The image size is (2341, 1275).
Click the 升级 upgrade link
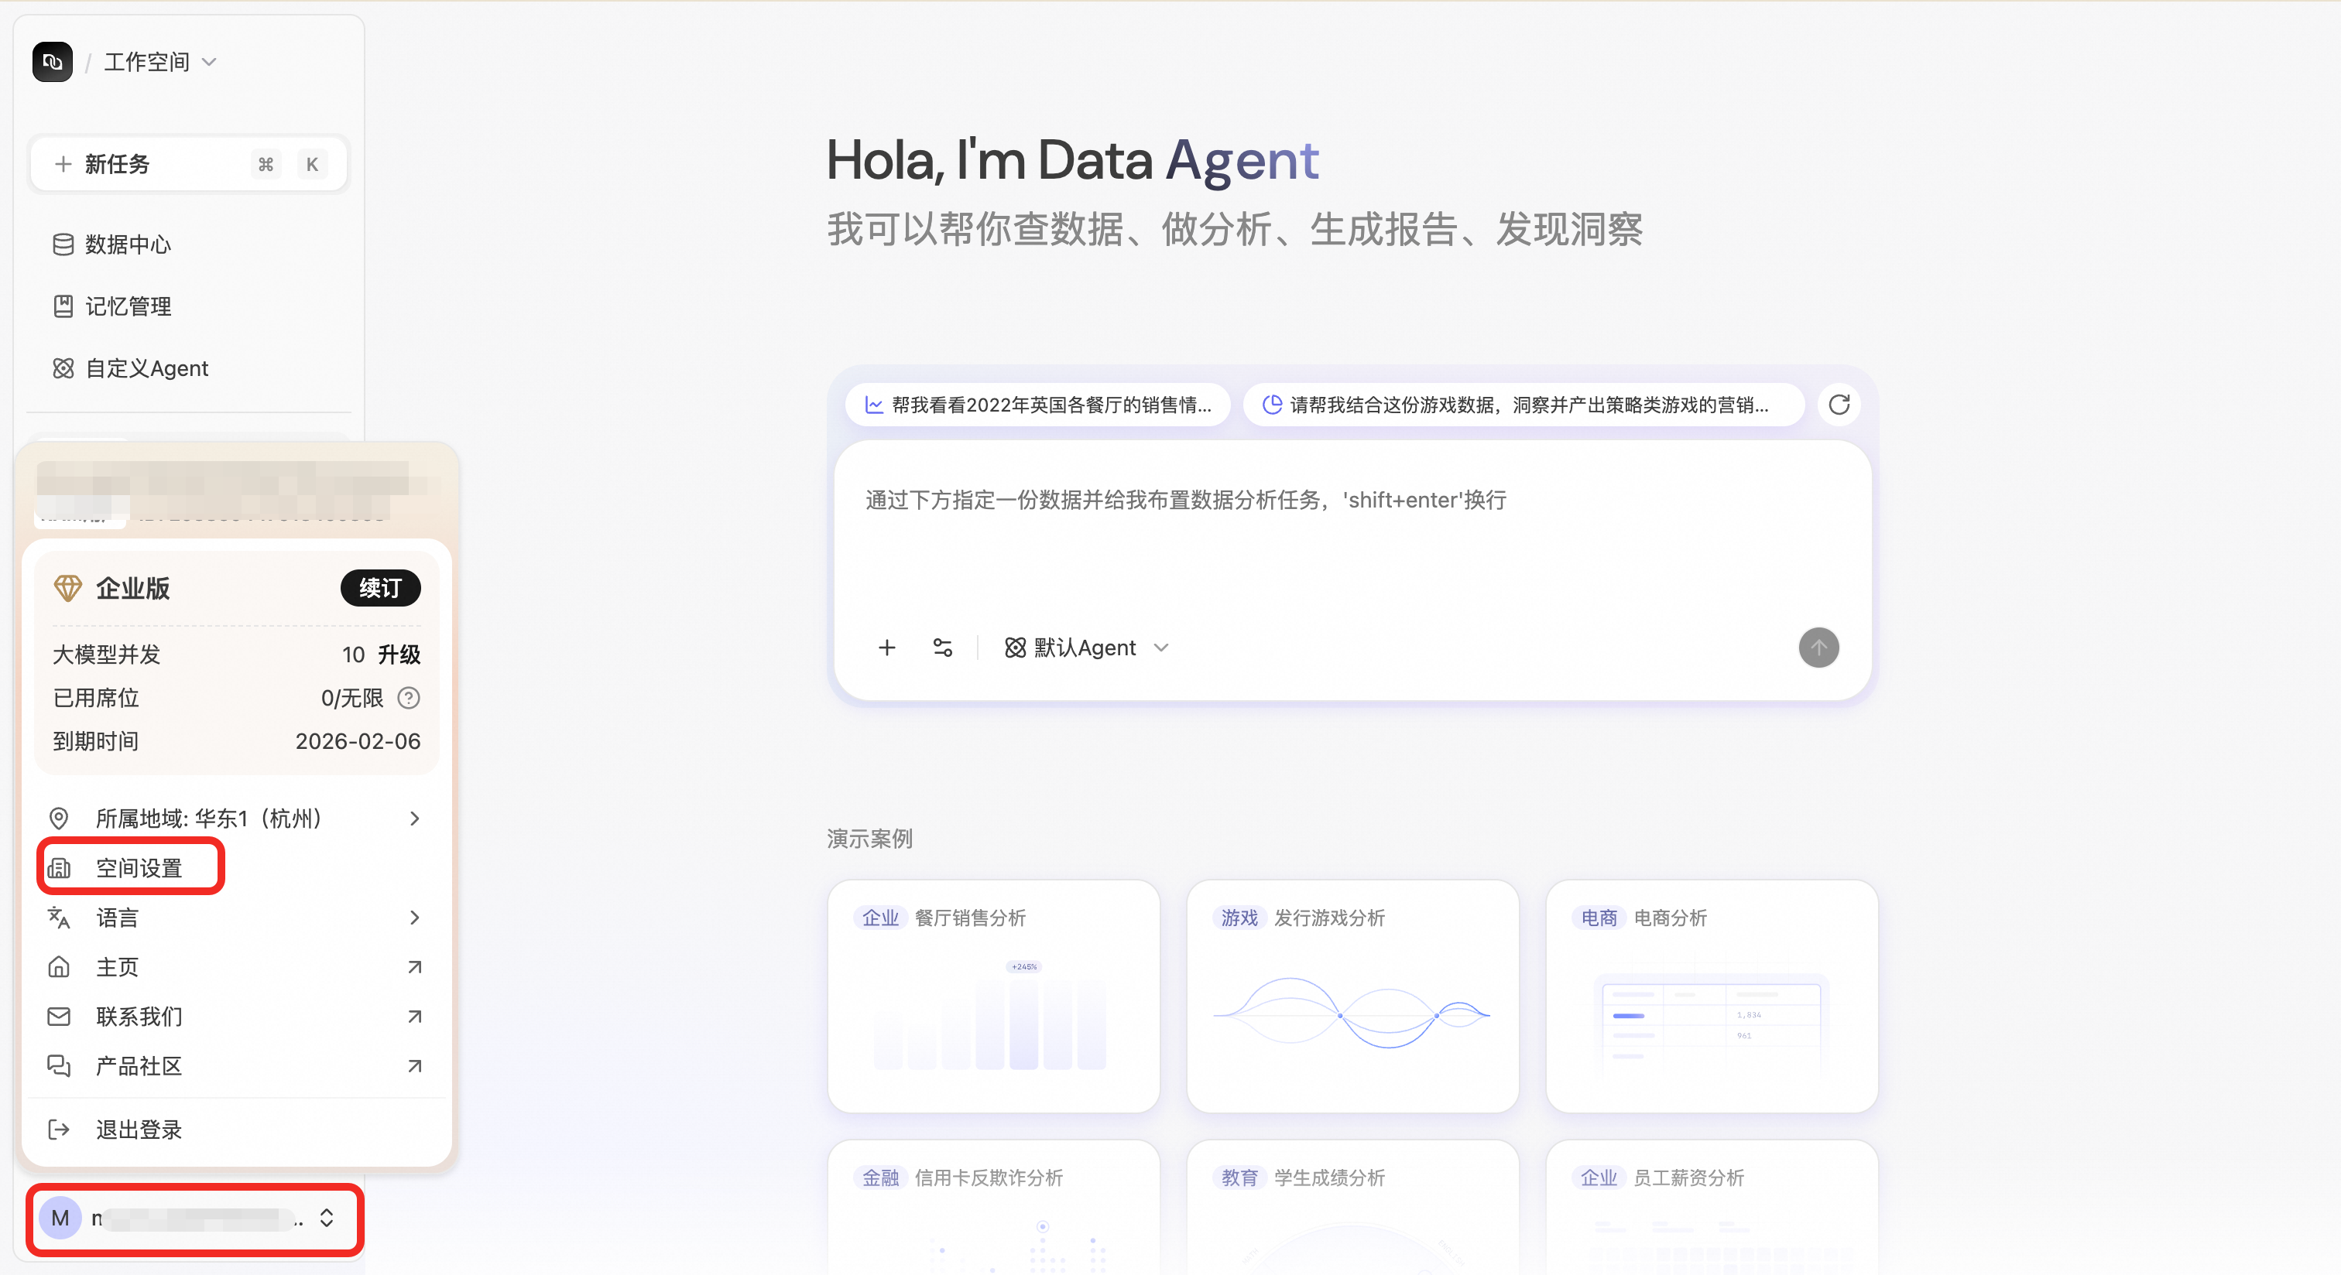pos(399,654)
